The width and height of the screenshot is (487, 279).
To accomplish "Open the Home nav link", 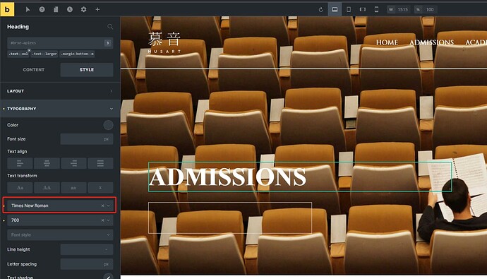I will tap(387, 42).
